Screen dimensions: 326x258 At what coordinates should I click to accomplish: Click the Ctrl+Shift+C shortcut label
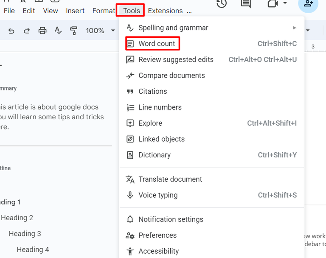277,44
